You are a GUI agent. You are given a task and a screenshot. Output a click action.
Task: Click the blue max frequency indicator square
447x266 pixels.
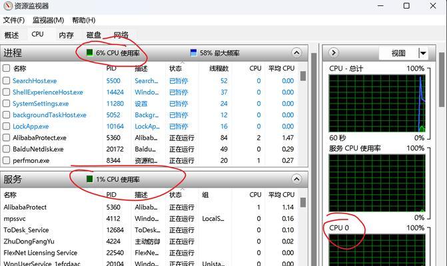193,53
